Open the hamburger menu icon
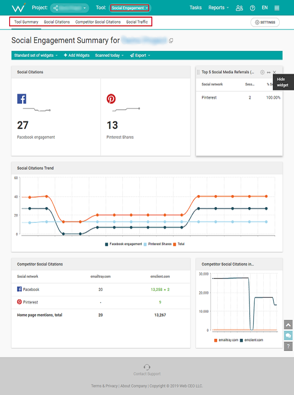 277,8
